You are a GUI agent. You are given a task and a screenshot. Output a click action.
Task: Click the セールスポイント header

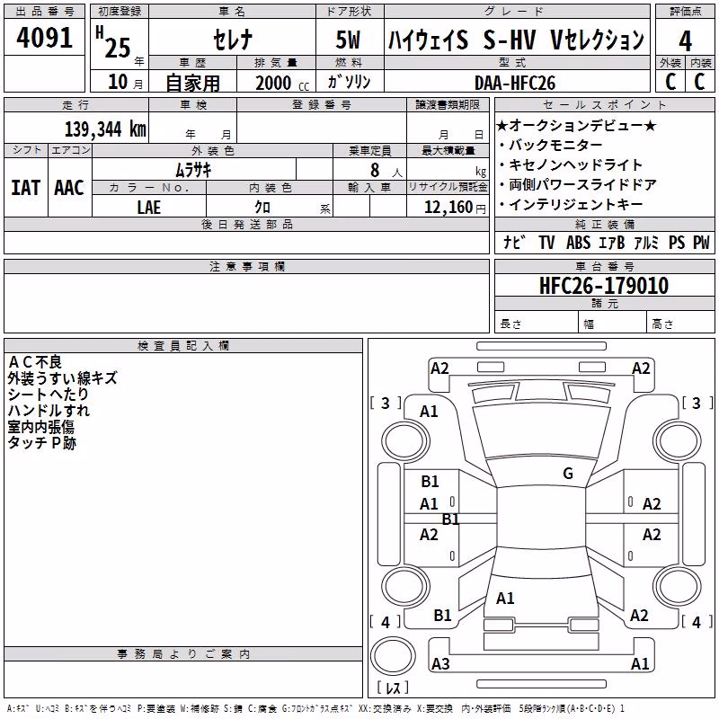(604, 104)
